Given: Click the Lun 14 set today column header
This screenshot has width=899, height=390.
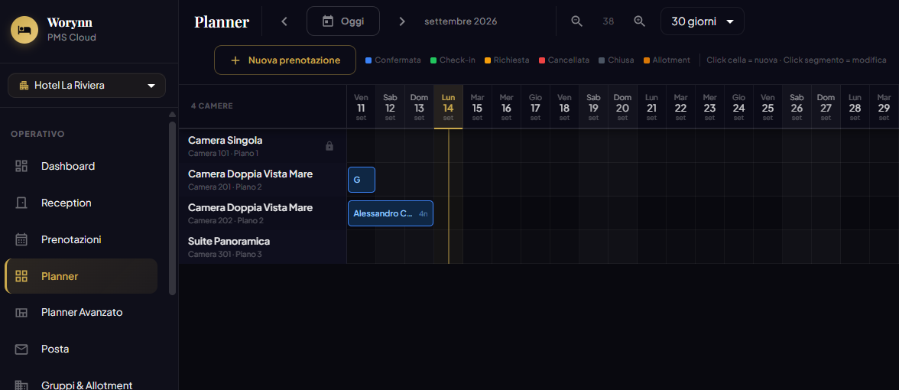Looking at the screenshot, I should point(448,107).
